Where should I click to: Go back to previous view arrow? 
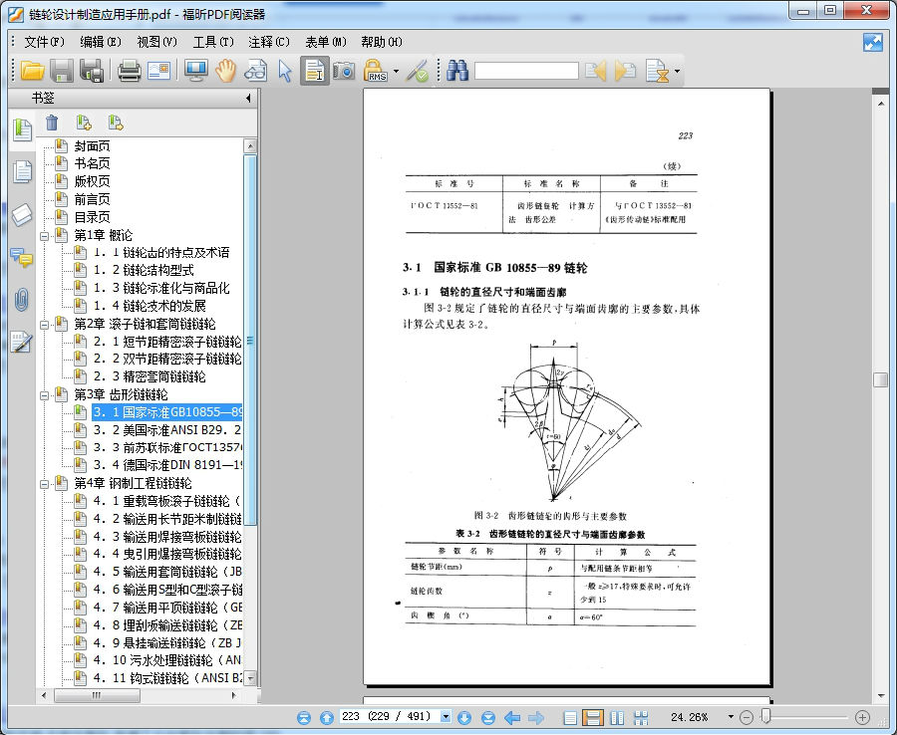pos(512,717)
